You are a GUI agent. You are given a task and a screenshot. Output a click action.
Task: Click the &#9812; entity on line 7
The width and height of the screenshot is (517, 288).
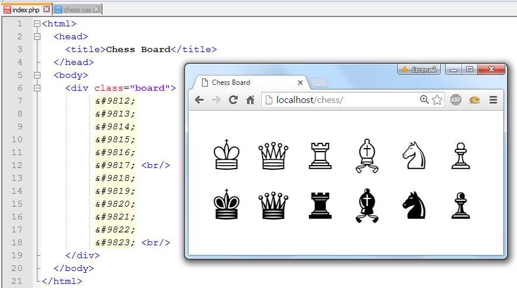tap(115, 101)
